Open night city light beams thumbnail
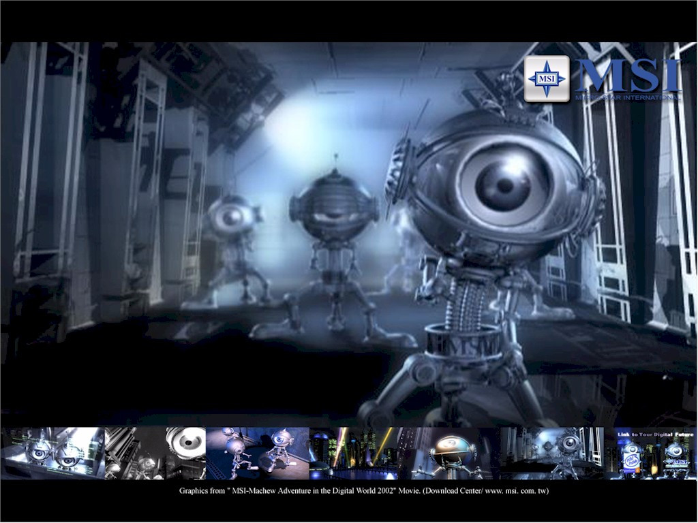 [355, 453]
